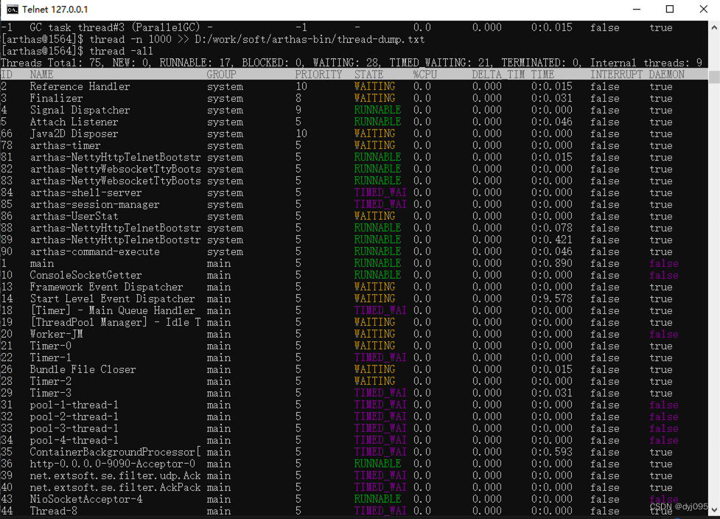Click the NAME column header
Viewport: 720px width, 519px height.
[41, 74]
